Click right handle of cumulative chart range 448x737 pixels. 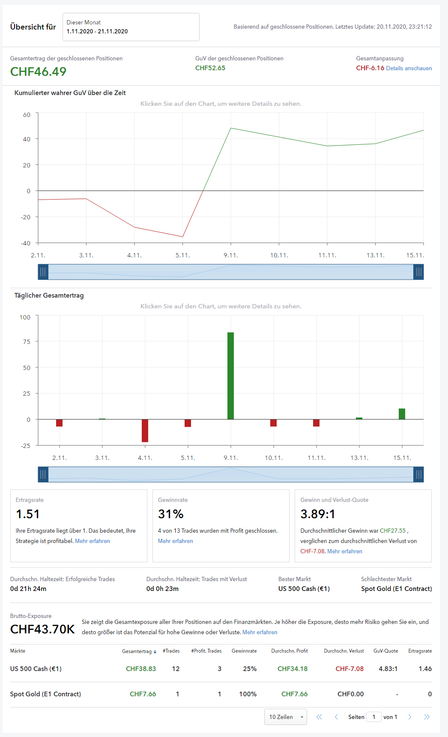418,272
